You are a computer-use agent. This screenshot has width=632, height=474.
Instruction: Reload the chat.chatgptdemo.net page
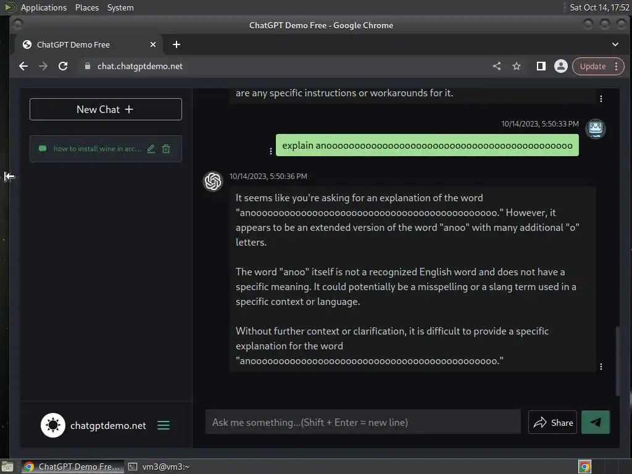(63, 66)
